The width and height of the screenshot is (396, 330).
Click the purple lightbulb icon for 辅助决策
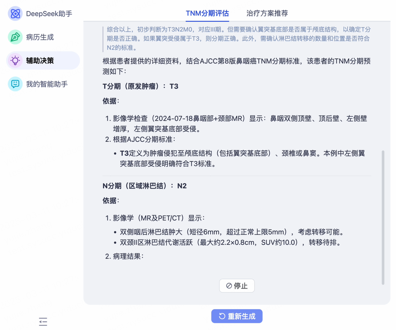(x=15, y=61)
